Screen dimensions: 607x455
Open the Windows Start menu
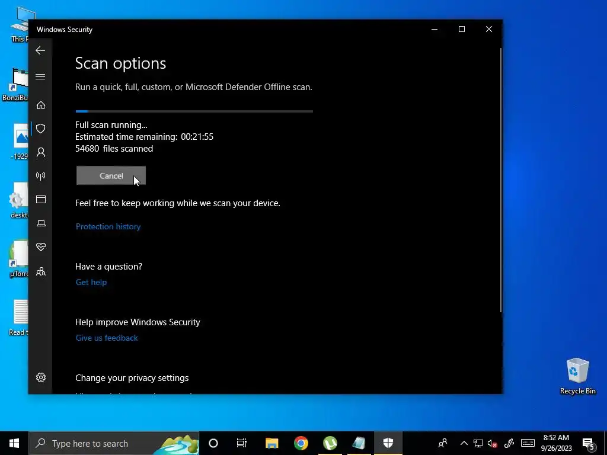[x=14, y=443]
